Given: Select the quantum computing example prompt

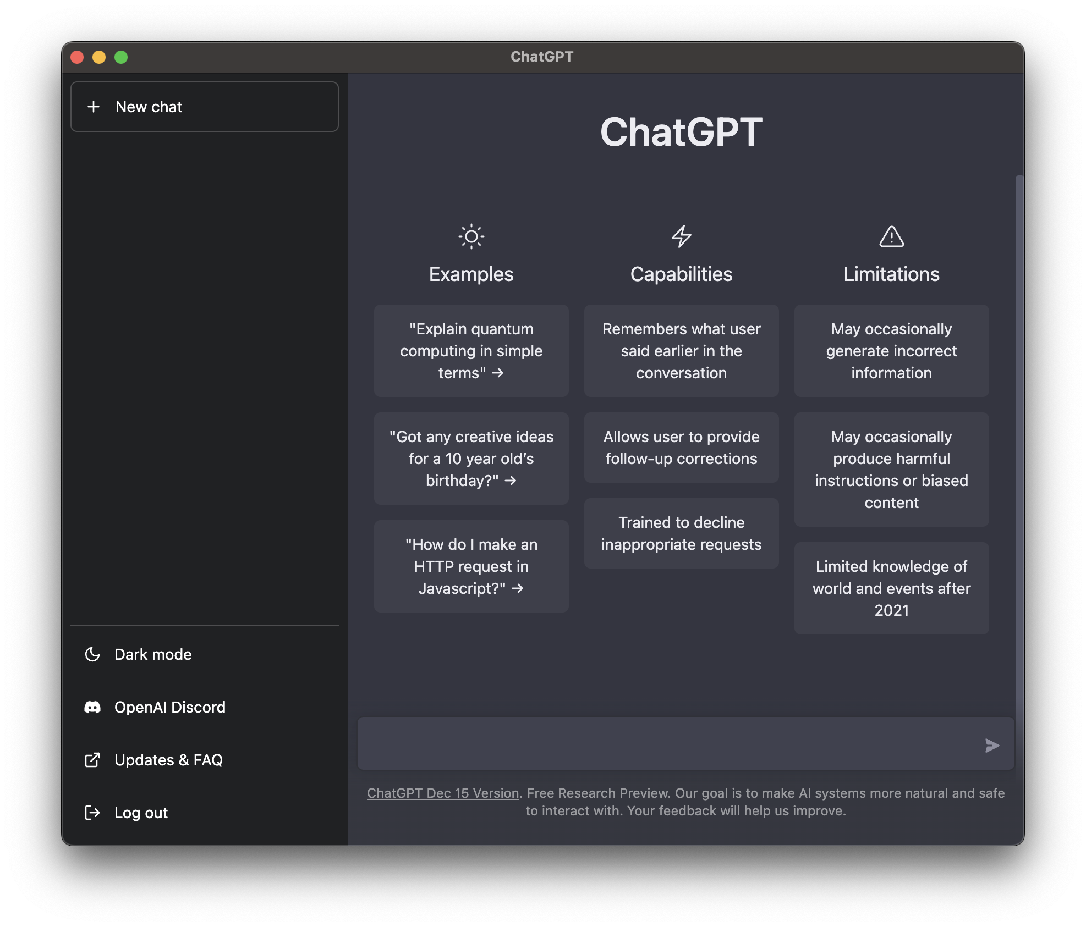Looking at the screenshot, I should coord(471,350).
